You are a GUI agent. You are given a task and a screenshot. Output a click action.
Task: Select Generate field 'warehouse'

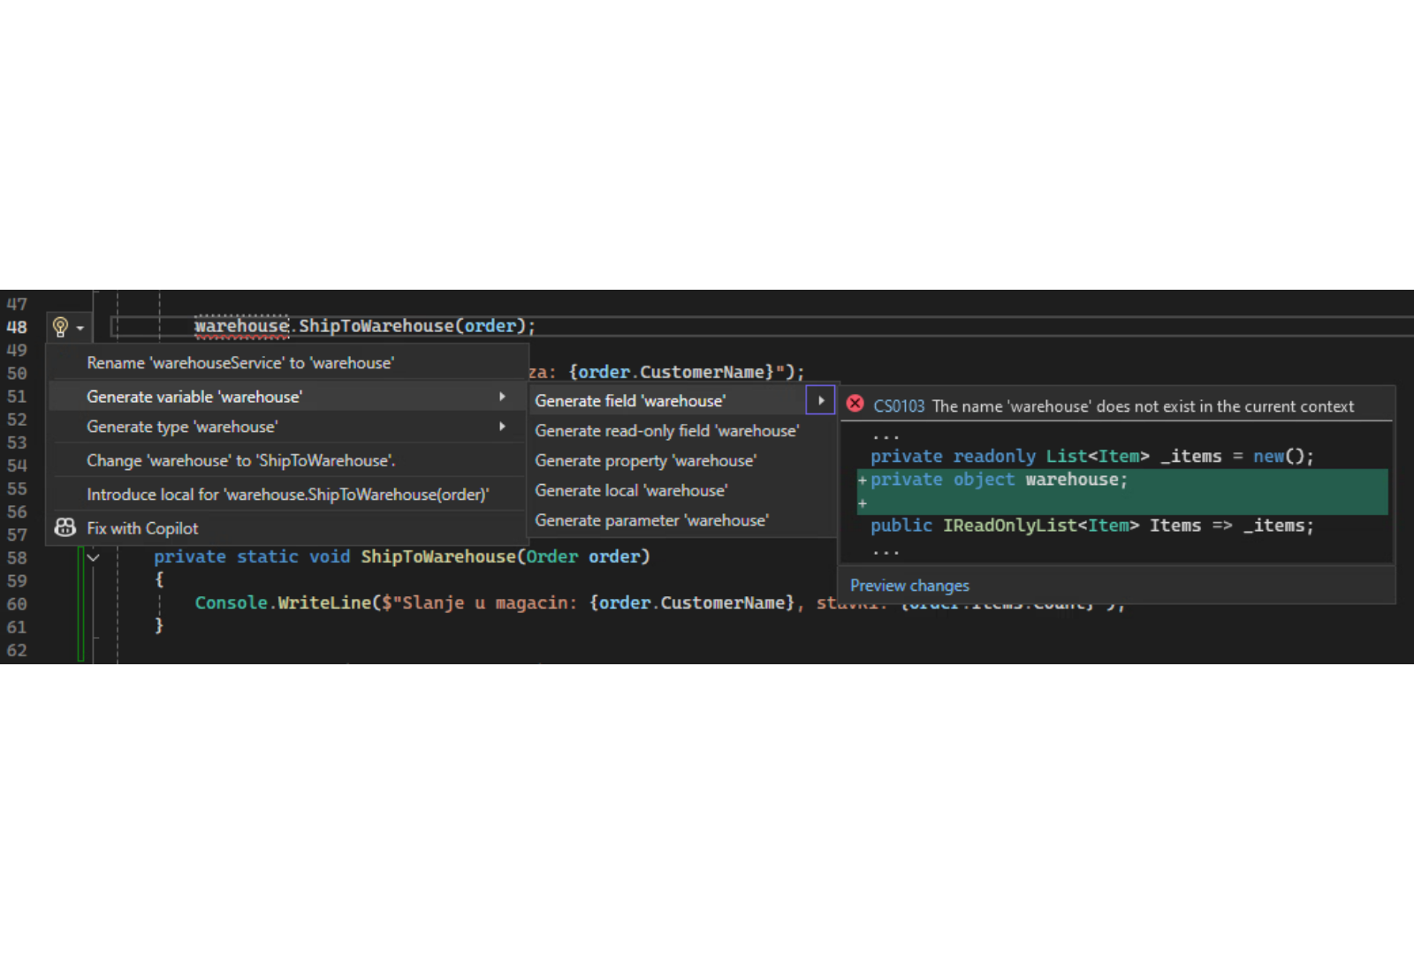coord(630,401)
